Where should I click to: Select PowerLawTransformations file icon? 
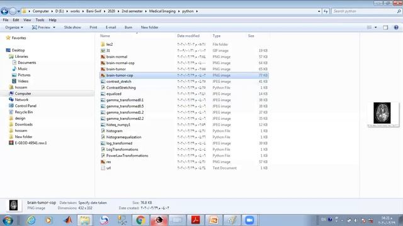[103, 156]
